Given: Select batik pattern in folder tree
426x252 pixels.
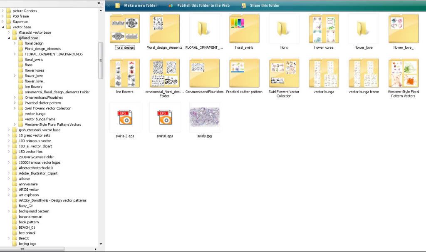Looking at the screenshot, I should tap(29, 222).
